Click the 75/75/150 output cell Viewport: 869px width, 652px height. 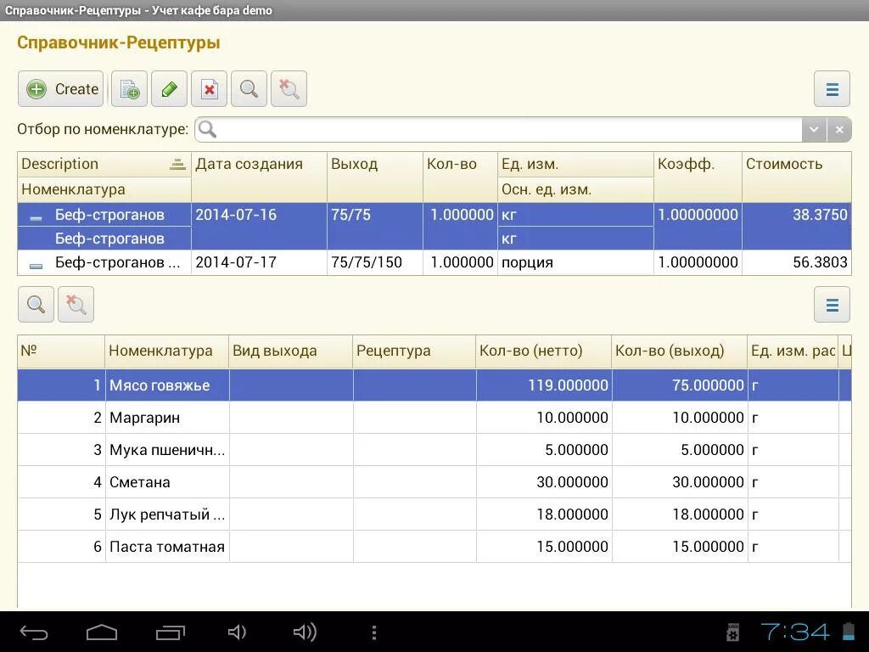(375, 262)
